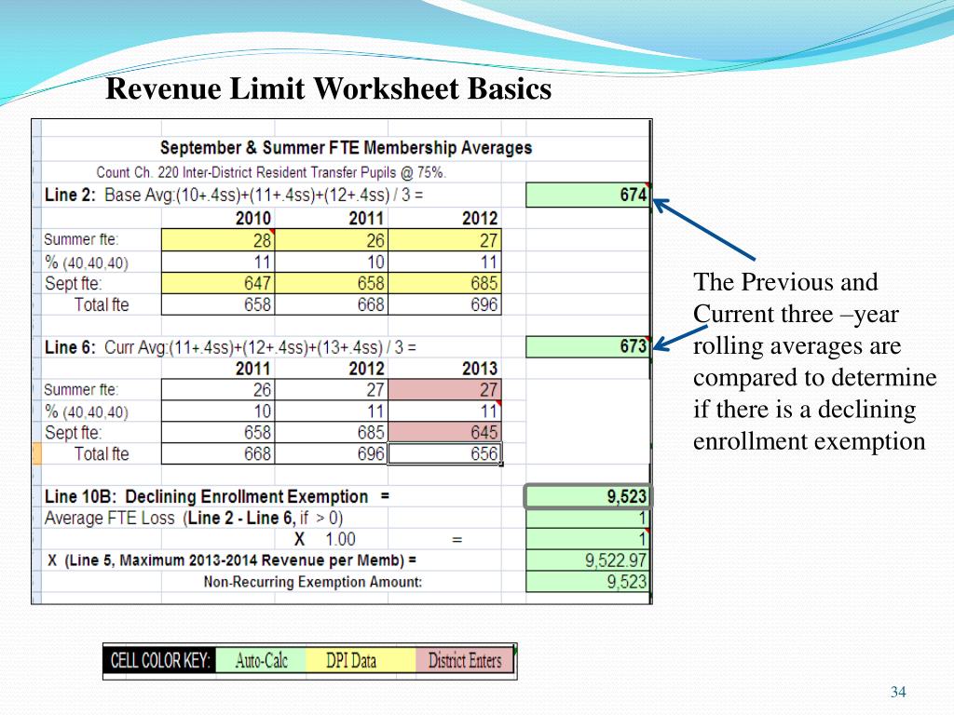954x715 pixels.
Task: Click the Count Ch. 220 Inter-District note line
Action: 271,172
